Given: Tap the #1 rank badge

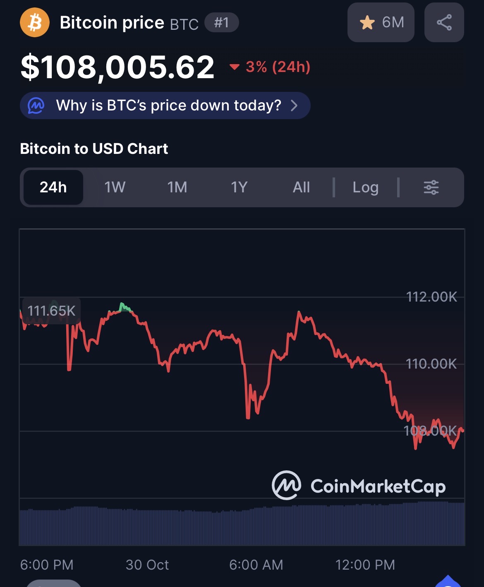Looking at the screenshot, I should [222, 22].
